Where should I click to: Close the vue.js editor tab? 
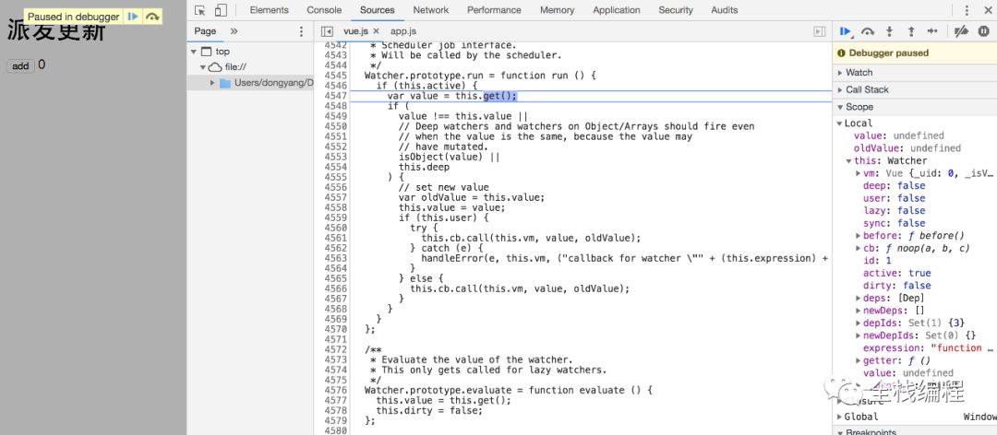[377, 31]
